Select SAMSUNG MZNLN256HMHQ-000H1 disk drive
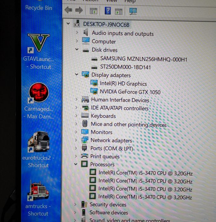The width and height of the screenshot is (216, 222). click(x=144, y=59)
